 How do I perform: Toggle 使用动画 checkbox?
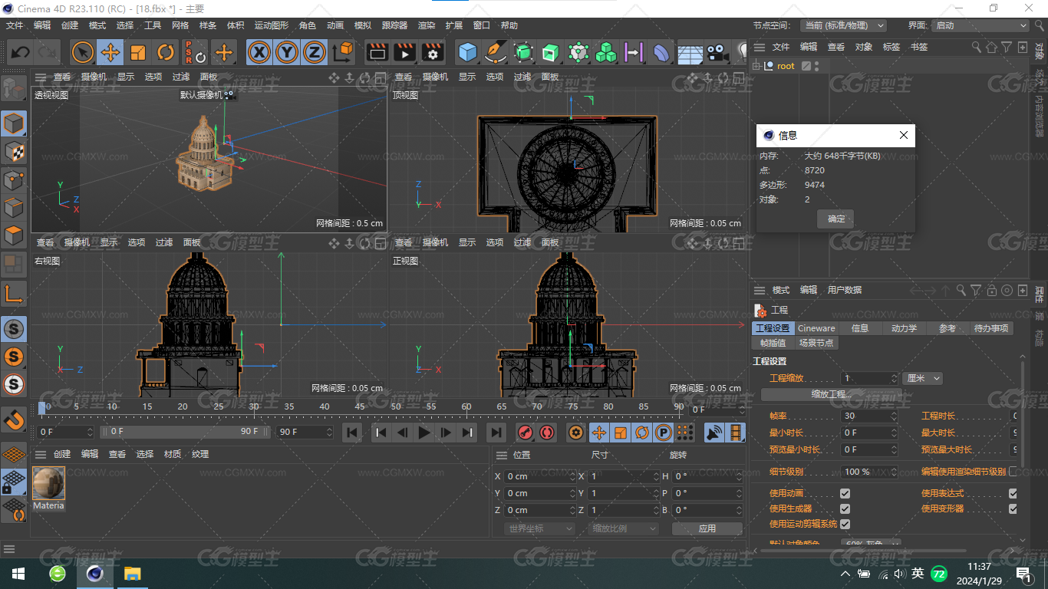(x=845, y=493)
